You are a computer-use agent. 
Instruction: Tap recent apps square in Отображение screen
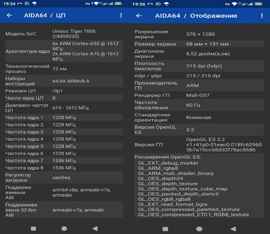(x=165, y=229)
